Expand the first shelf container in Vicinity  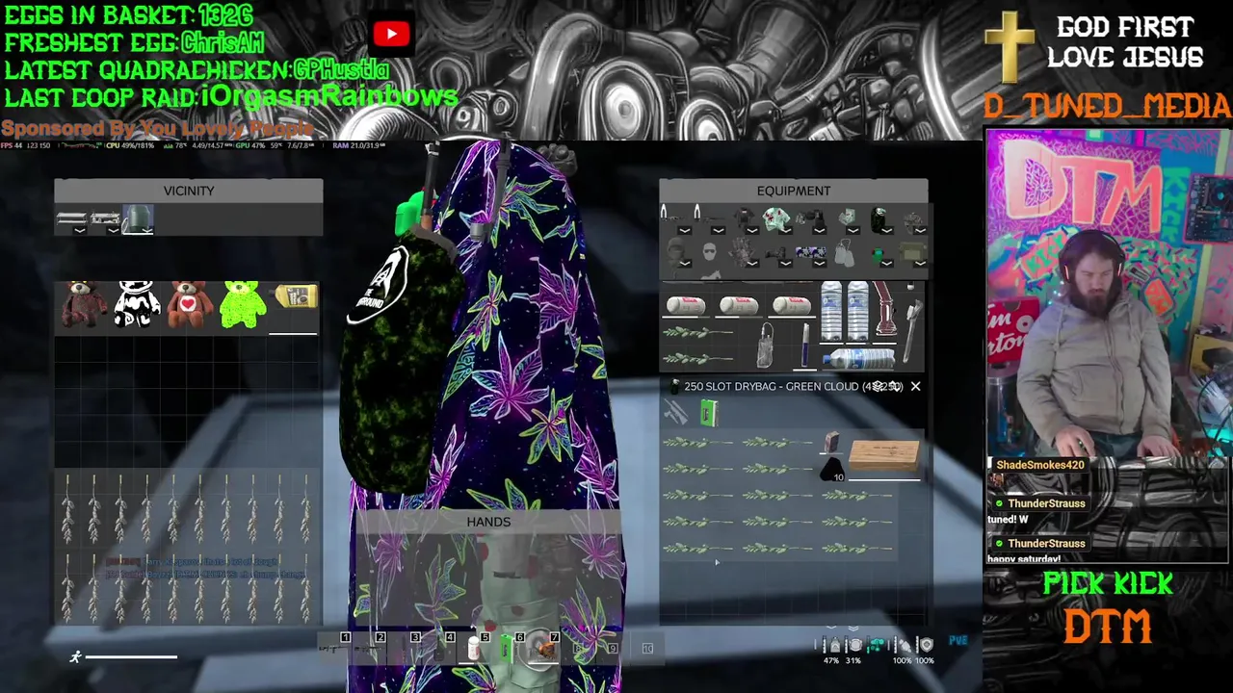(80, 230)
